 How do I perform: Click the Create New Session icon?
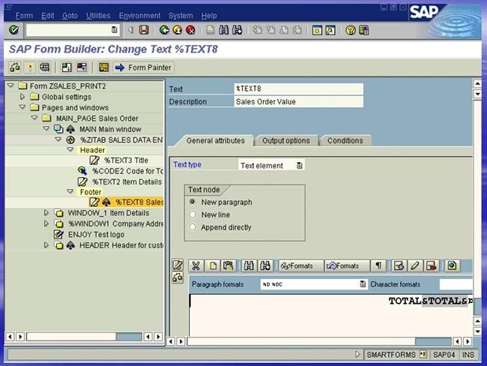point(317,30)
